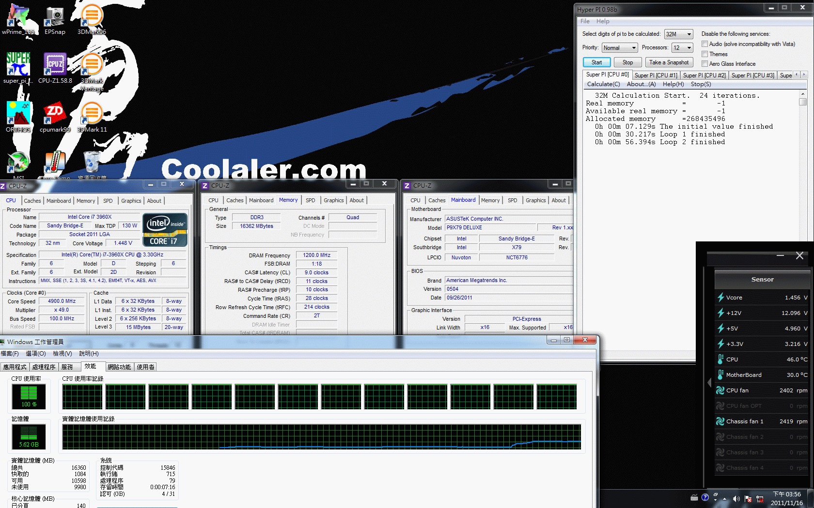814x508 pixels.
Task: Click the Intel Core i7 logo in CPU-Z
Action: click(x=165, y=230)
